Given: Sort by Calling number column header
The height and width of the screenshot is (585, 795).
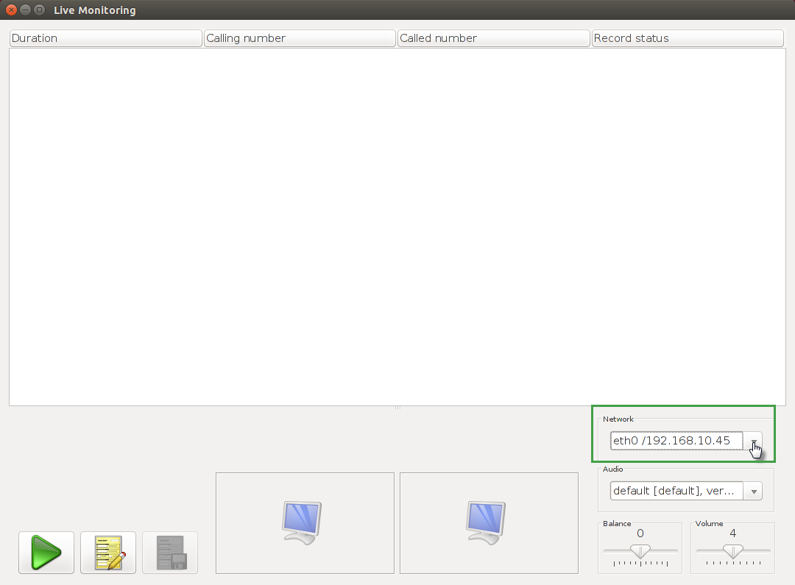Looking at the screenshot, I should point(300,38).
